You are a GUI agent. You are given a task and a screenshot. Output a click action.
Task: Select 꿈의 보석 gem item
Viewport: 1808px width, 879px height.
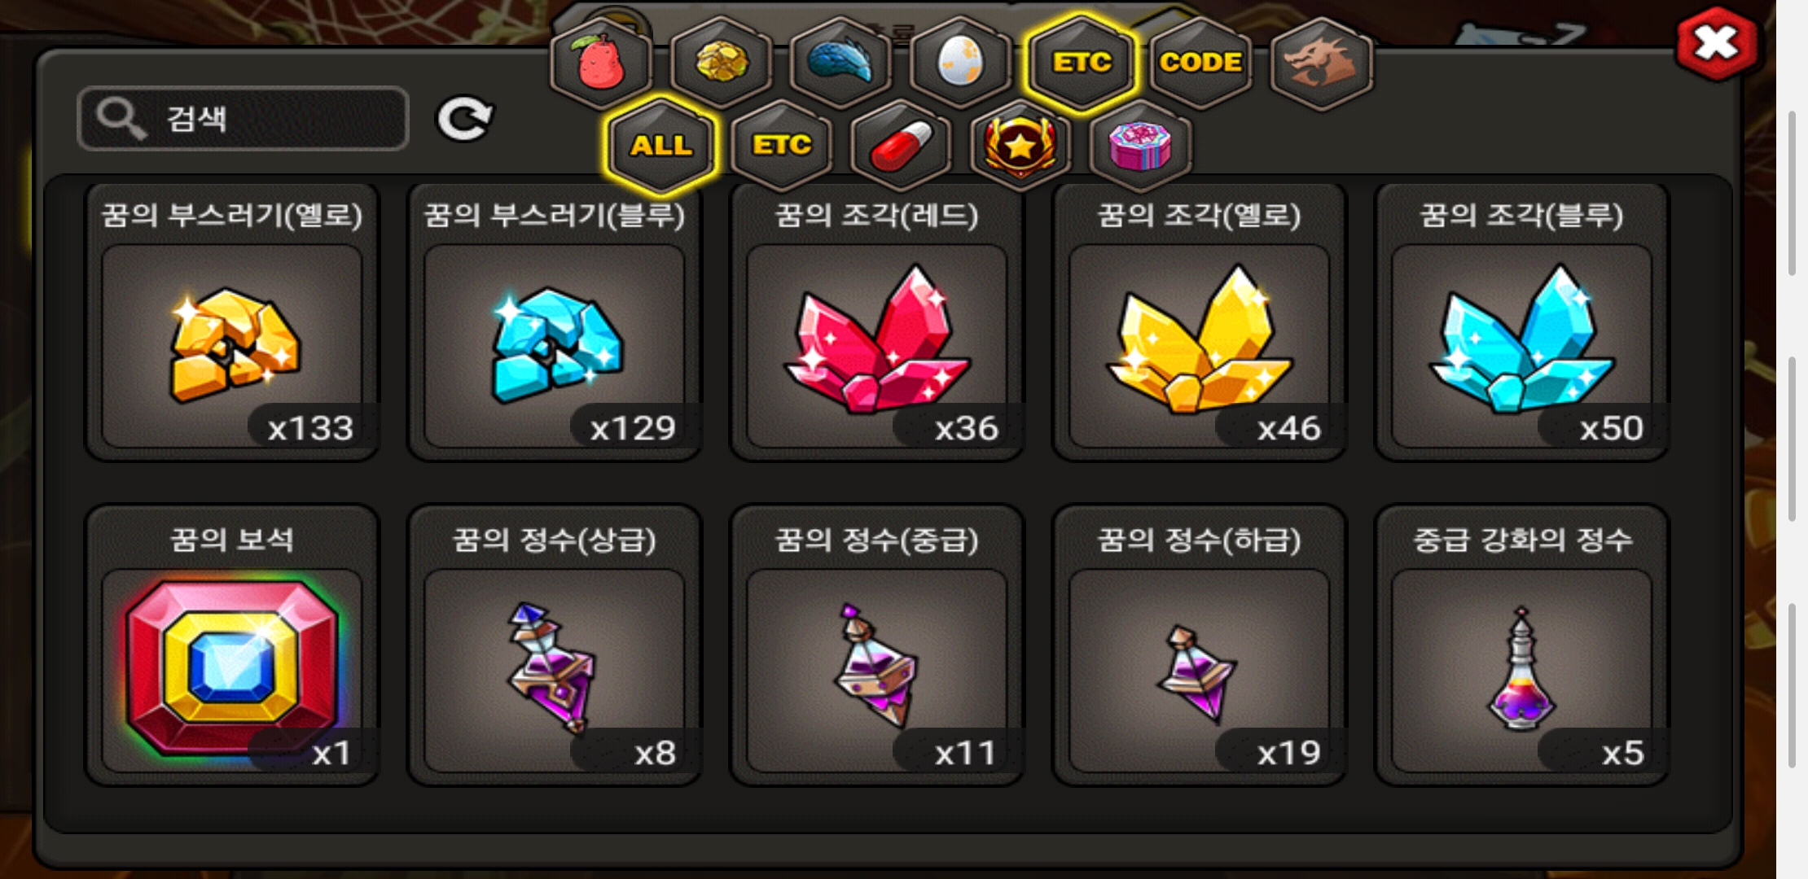(x=232, y=645)
